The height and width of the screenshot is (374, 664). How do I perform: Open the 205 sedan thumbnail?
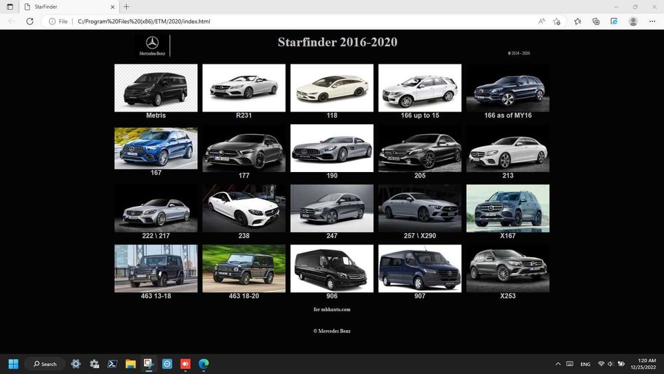click(x=420, y=148)
